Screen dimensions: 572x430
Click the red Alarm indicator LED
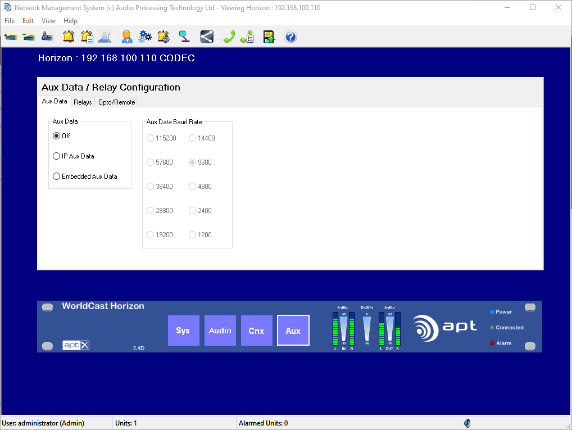(492, 343)
